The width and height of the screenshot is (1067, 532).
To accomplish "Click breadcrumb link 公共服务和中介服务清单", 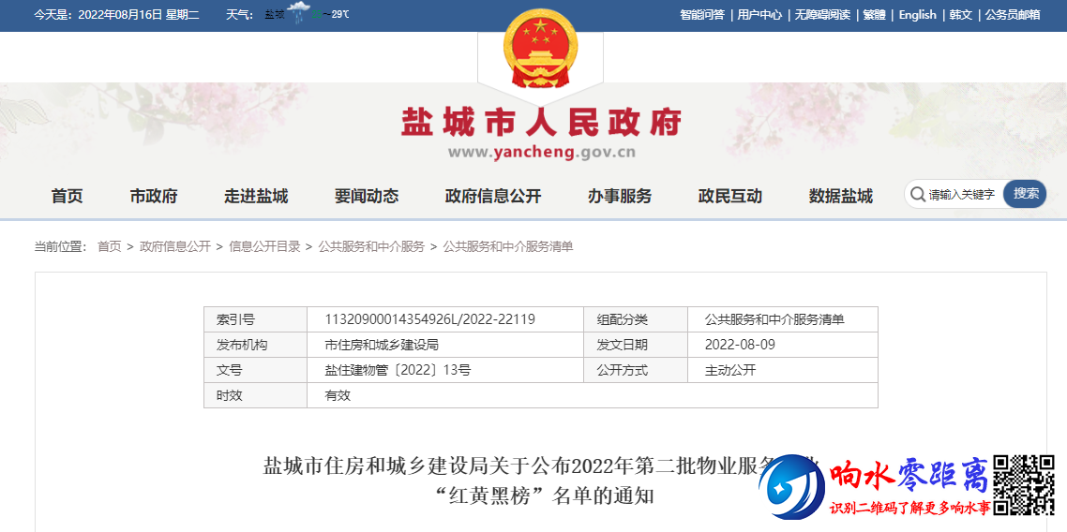I will pos(508,246).
